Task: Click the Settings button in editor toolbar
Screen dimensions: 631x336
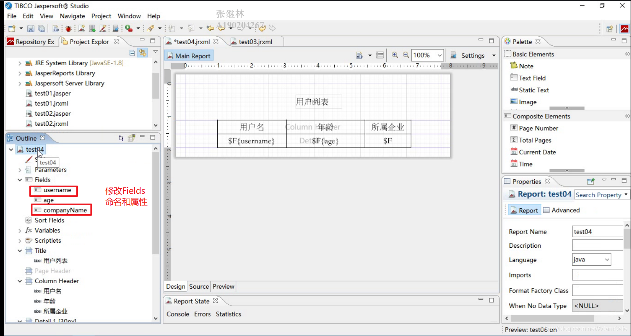Action: click(468, 55)
